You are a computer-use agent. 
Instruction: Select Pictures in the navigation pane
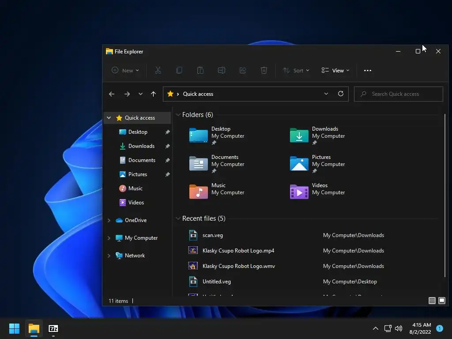point(138,174)
